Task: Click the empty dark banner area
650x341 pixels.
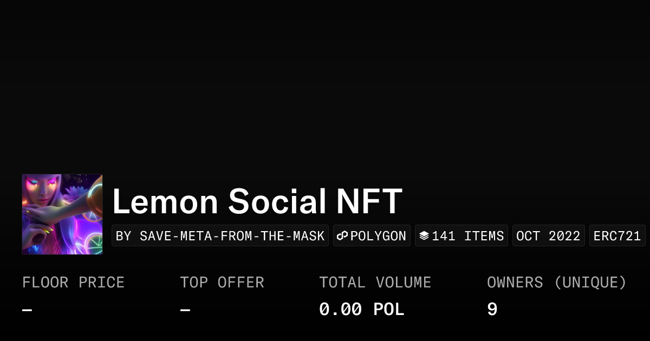Action: coord(325,81)
